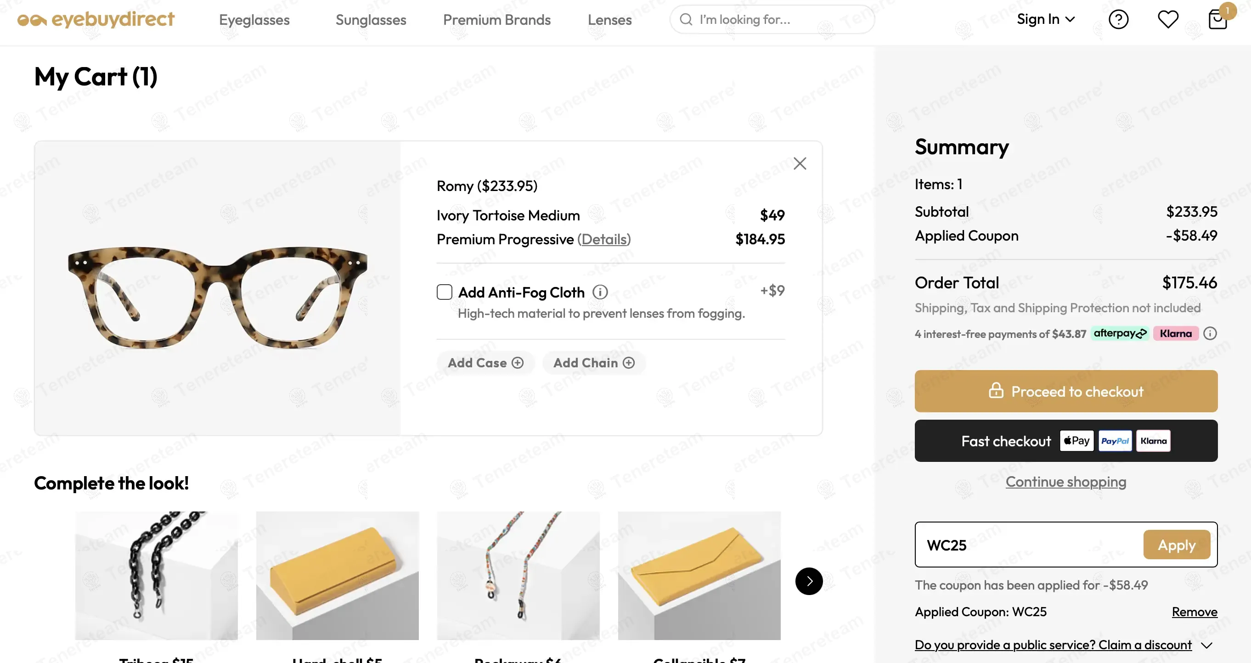Enable the Add Anti-Fog Cloth checkbox
Viewport: 1251px width, 663px height.
[445, 292]
